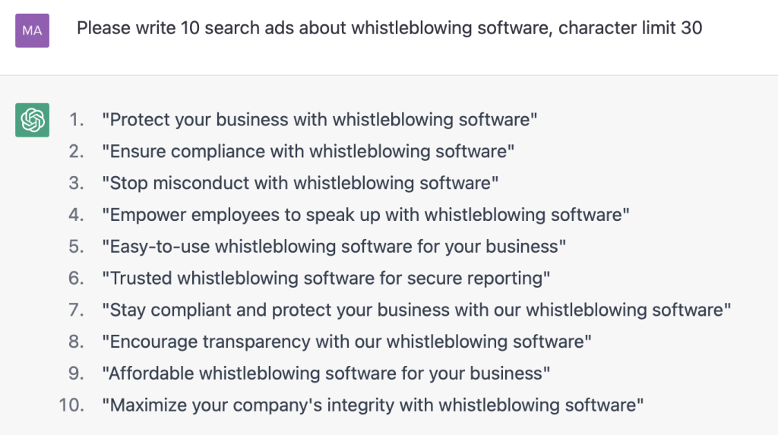Click the user prompt about whistleblowing search ads

coord(390,28)
